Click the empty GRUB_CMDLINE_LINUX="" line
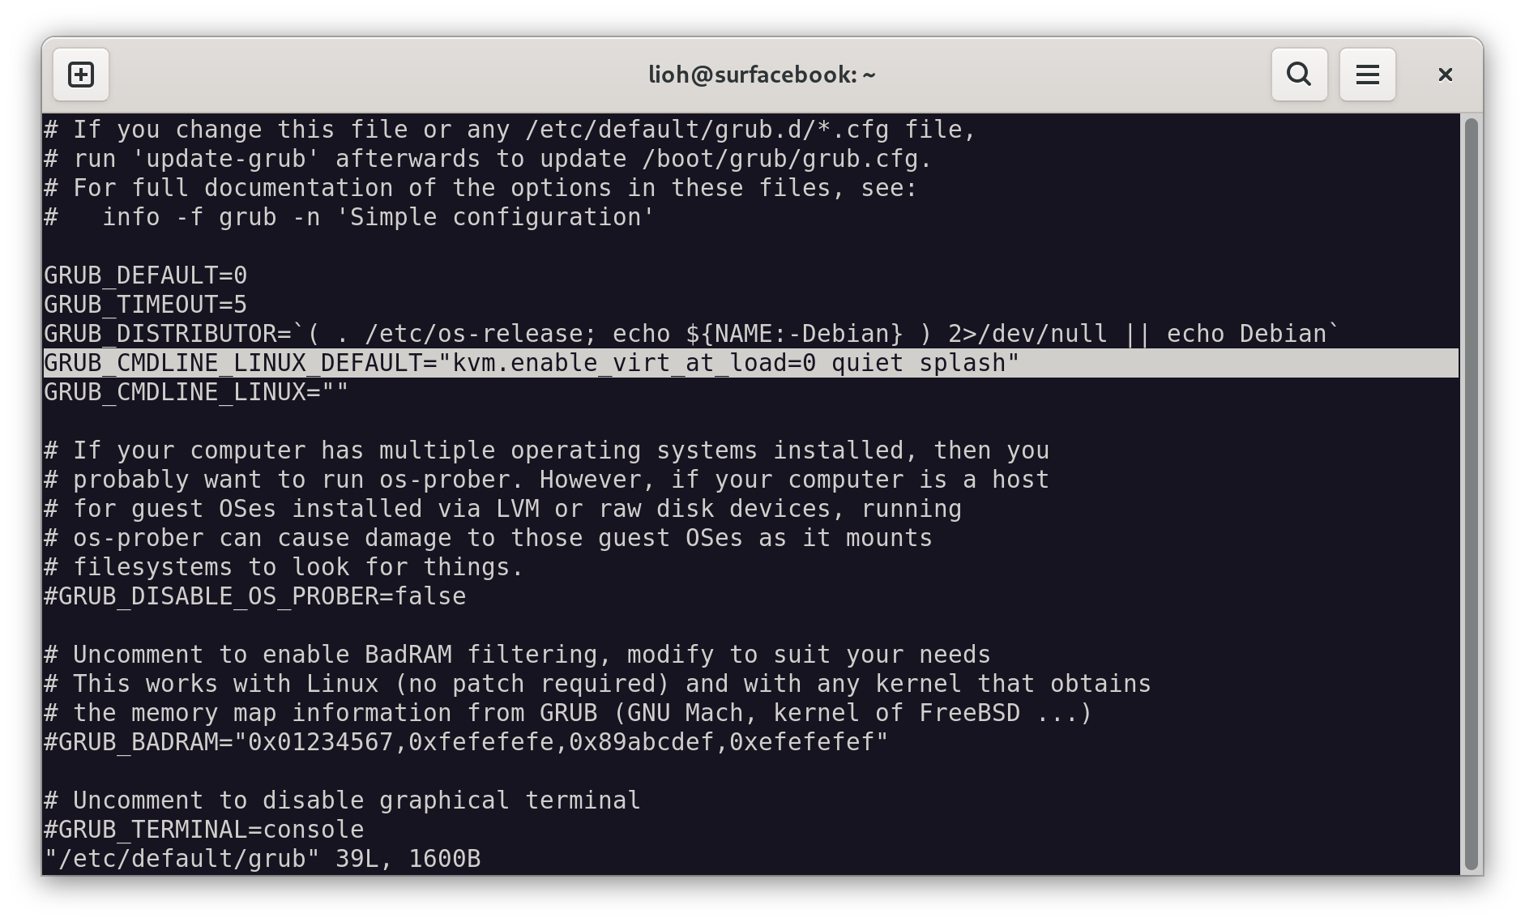This screenshot has width=1525, height=922. click(x=196, y=393)
